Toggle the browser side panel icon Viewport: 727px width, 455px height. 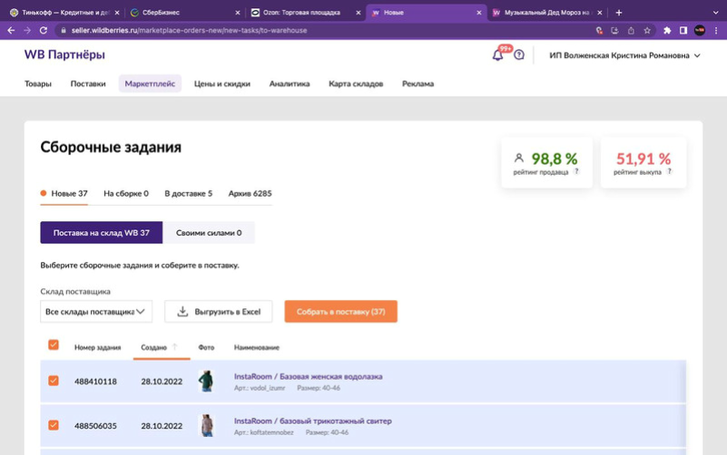(683, 31)
